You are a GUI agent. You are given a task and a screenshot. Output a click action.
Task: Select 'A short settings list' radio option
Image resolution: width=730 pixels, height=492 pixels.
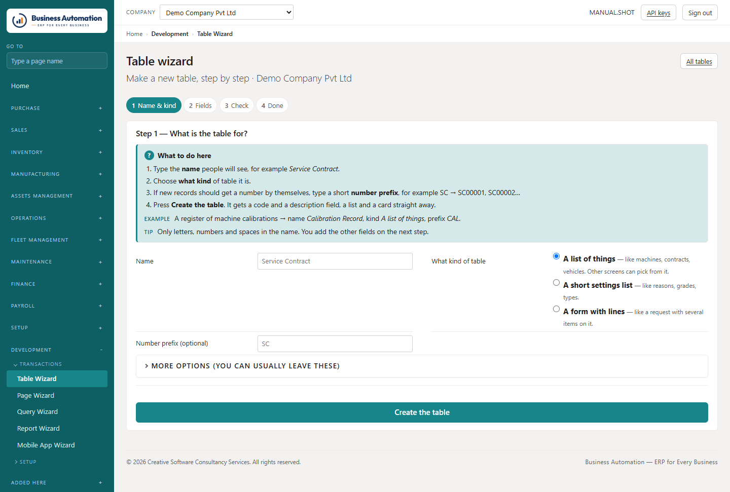(x=556, y=283)
